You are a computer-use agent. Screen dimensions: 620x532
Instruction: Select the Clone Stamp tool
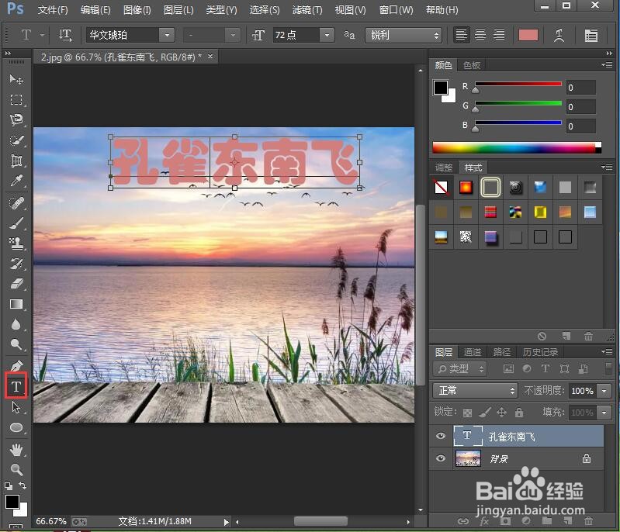16,244
